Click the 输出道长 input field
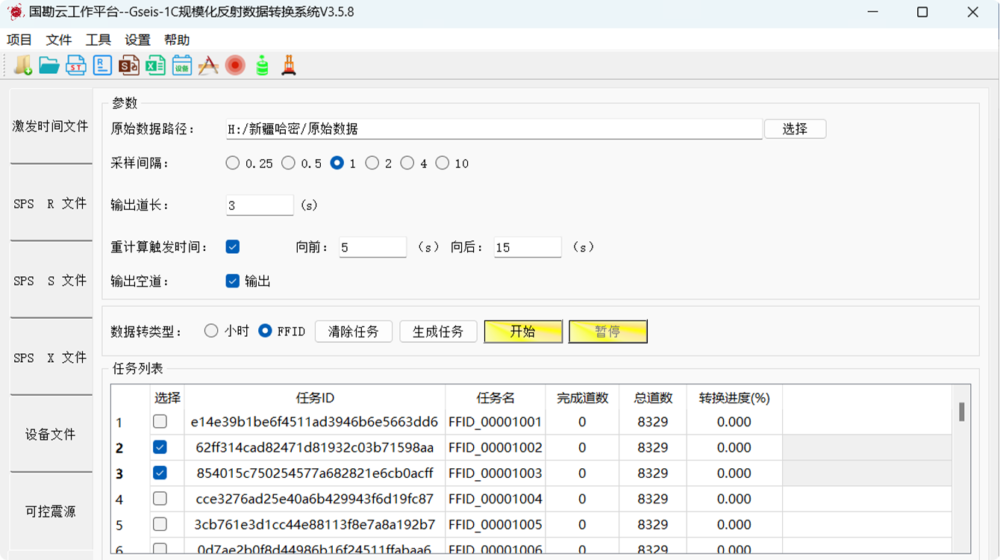Image resolution: width=1000 pixels, height=560 pixels. [260, 205]
